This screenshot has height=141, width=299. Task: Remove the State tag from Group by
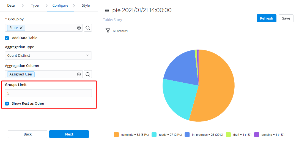click(x=21, y=28)
